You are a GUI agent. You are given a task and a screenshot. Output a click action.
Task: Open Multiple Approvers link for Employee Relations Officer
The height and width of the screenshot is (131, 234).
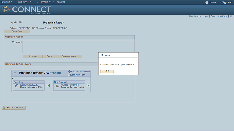29,85
